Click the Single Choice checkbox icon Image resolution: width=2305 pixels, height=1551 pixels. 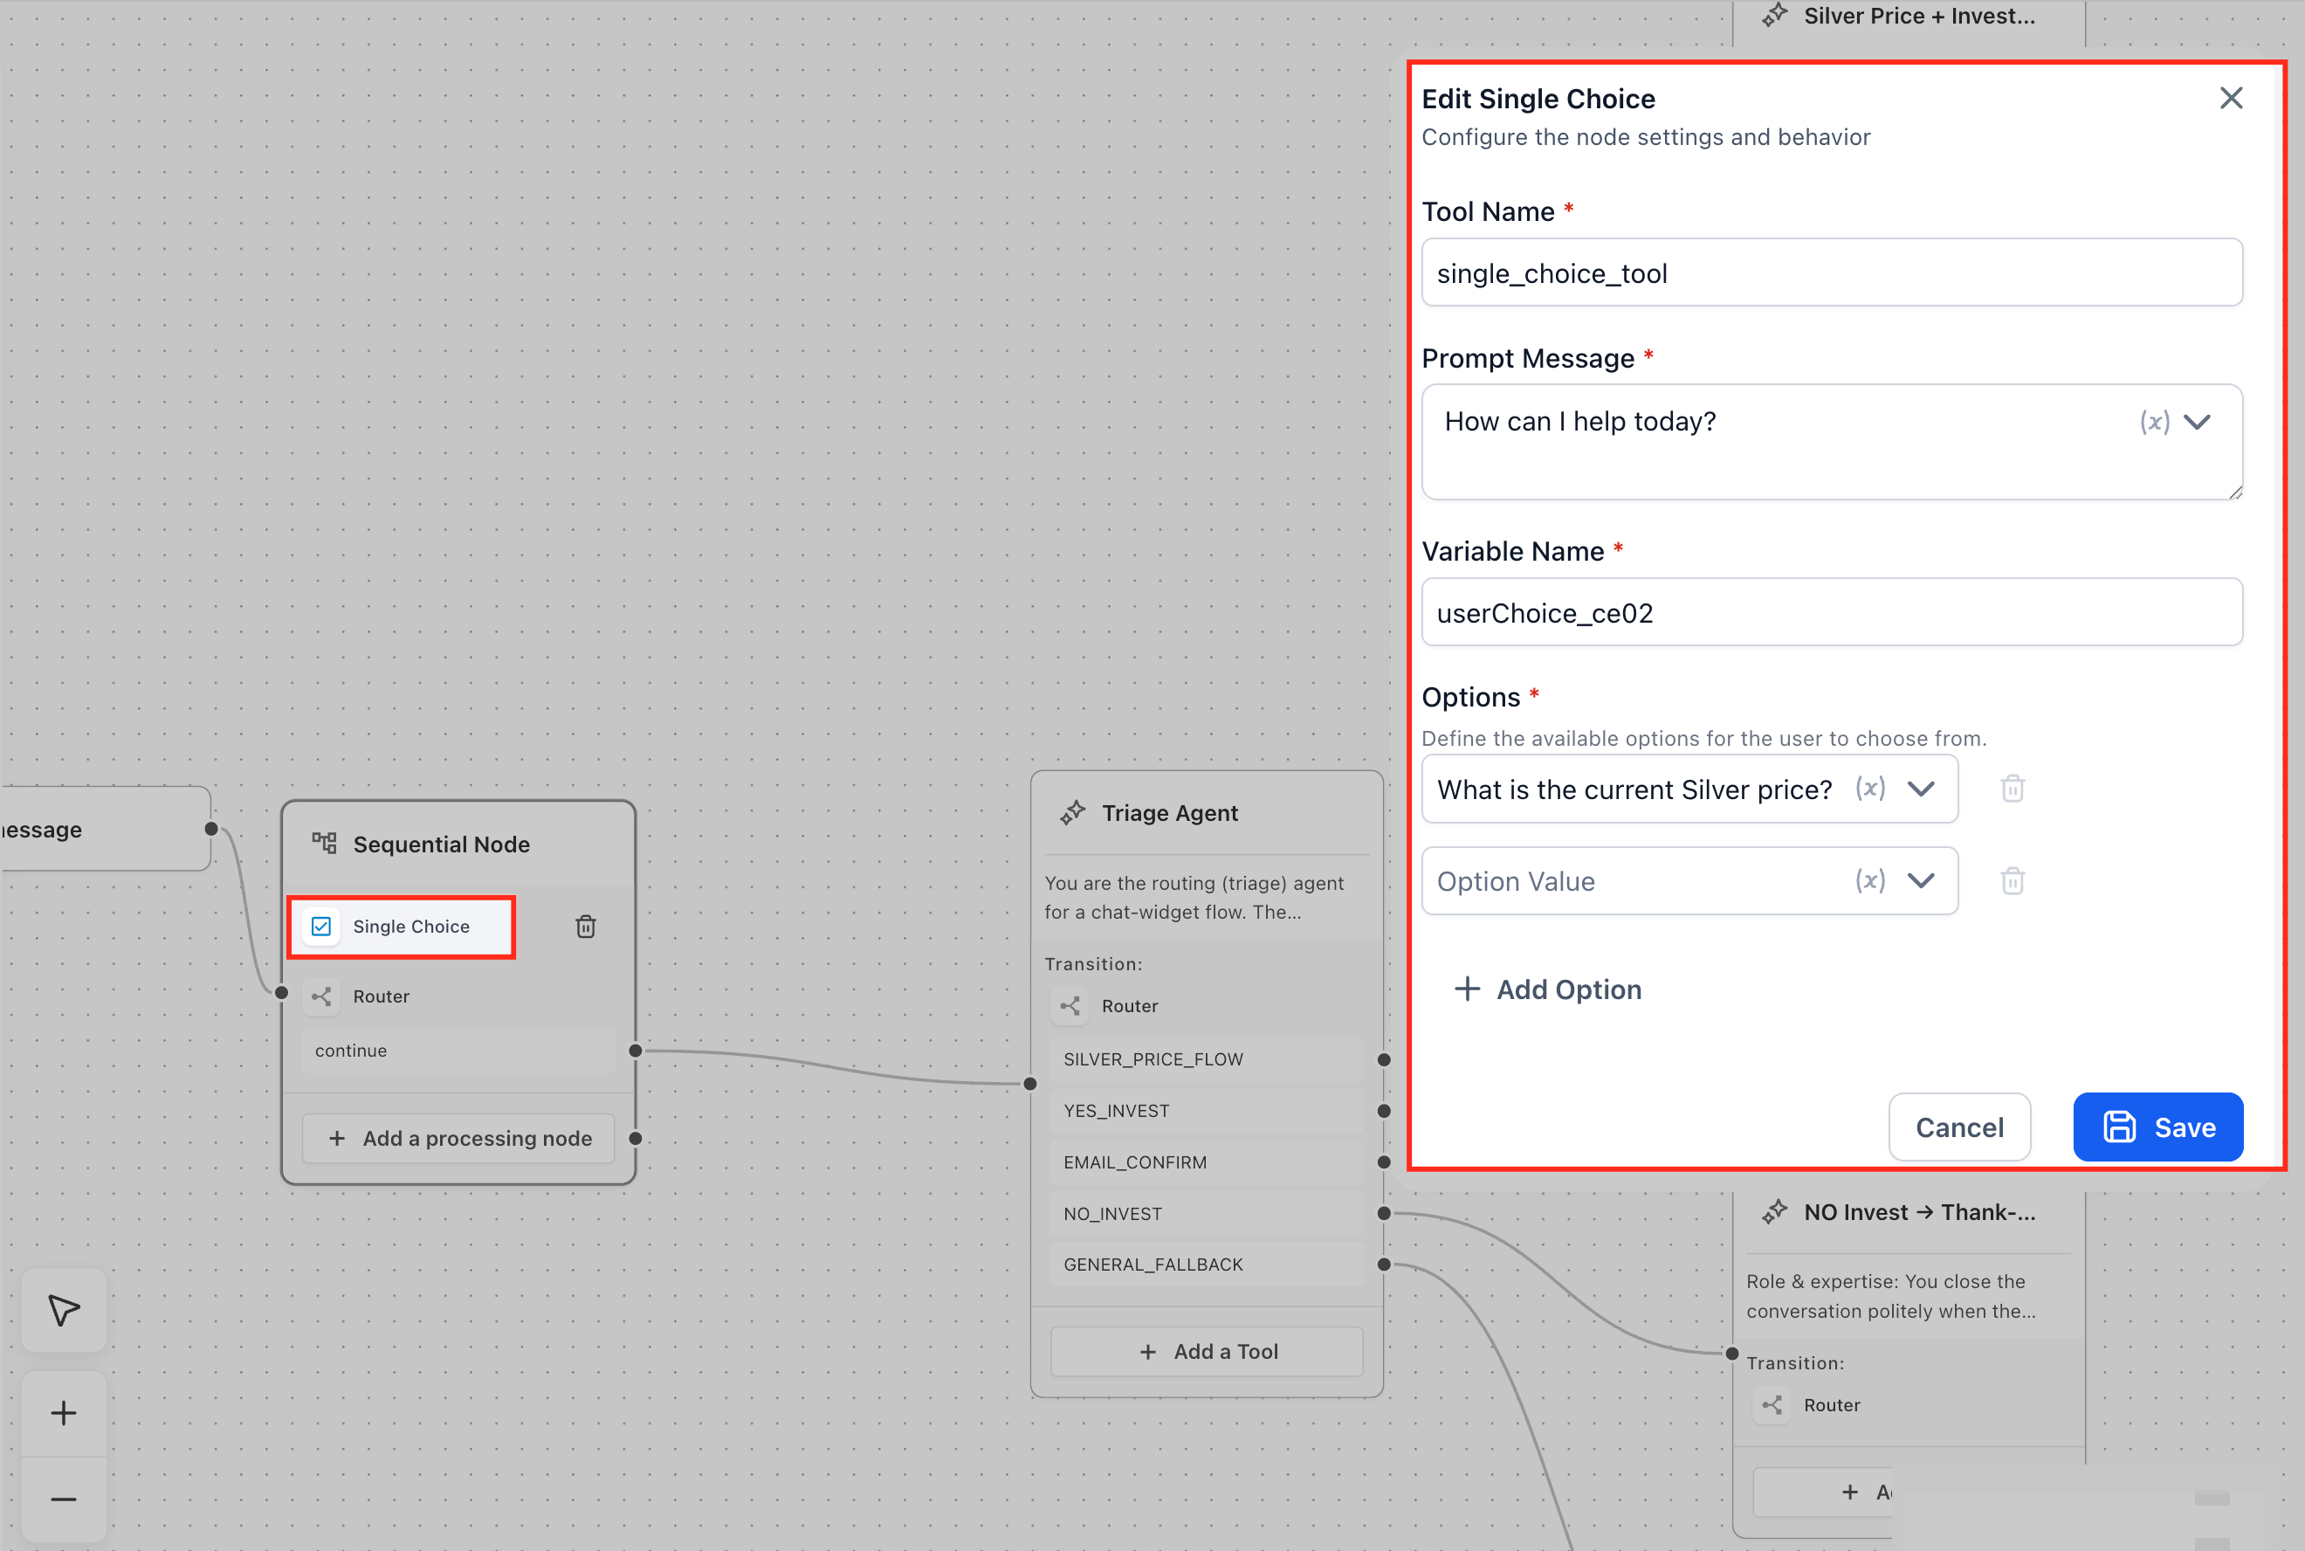click(321, 927)
